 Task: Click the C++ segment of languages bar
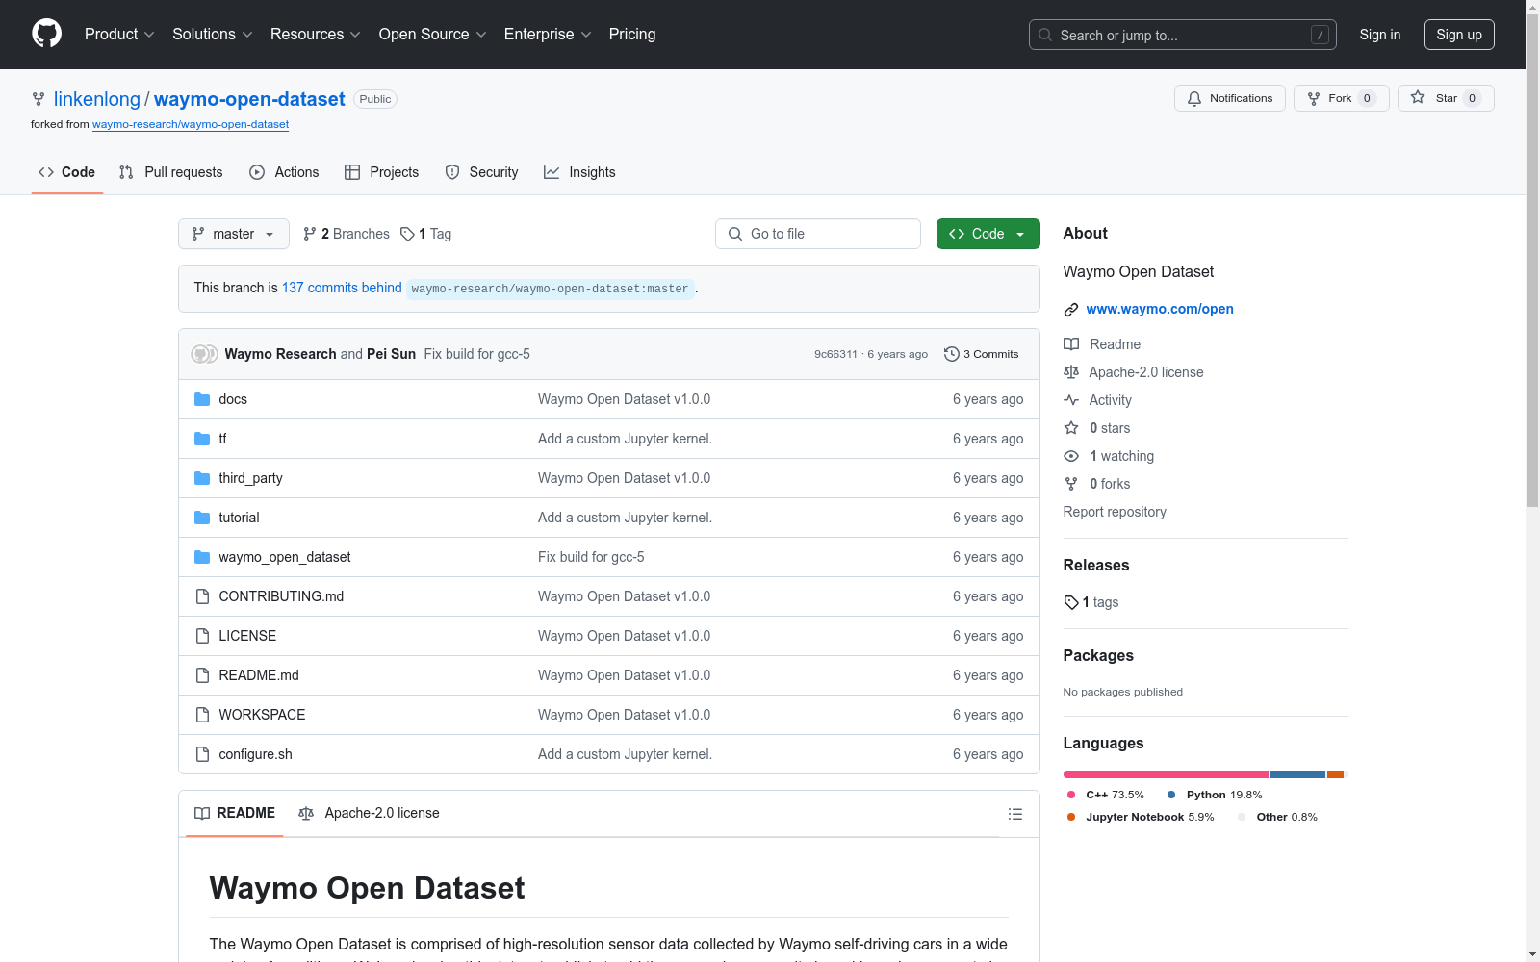[1166, 774]
